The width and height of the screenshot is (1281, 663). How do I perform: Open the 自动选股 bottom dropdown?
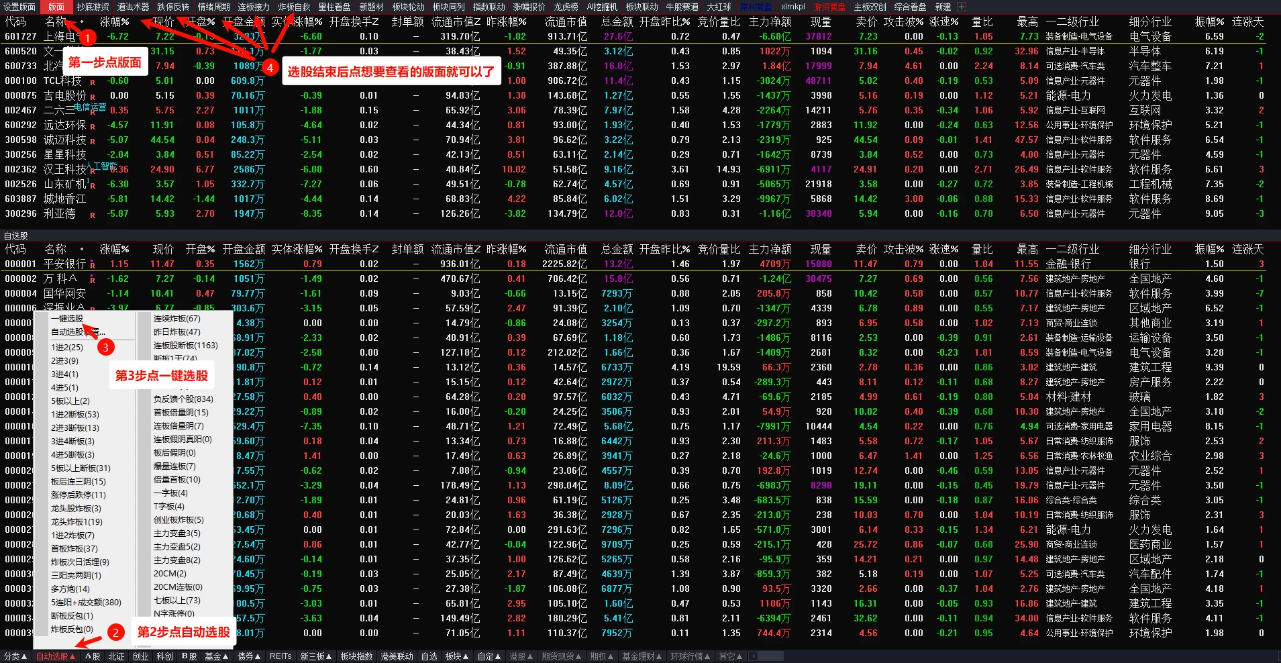click(55, 656)
